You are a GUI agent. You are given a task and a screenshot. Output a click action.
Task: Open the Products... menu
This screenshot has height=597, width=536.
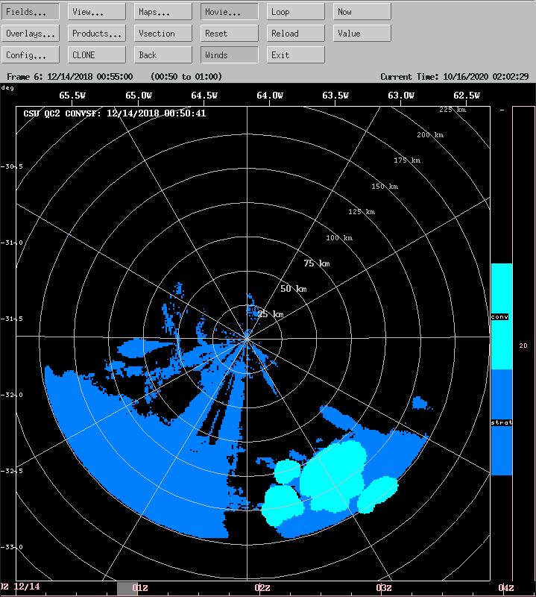(x=97, y=34)
